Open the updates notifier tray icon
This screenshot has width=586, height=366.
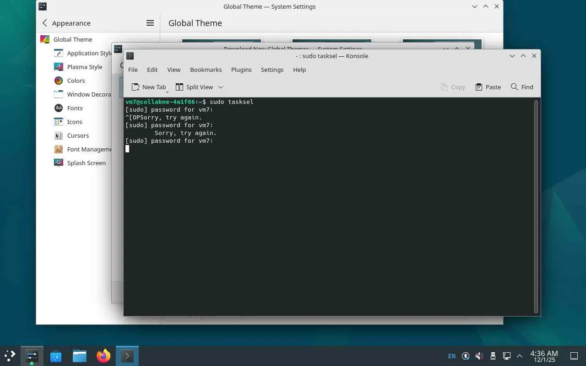pos(466,356)
